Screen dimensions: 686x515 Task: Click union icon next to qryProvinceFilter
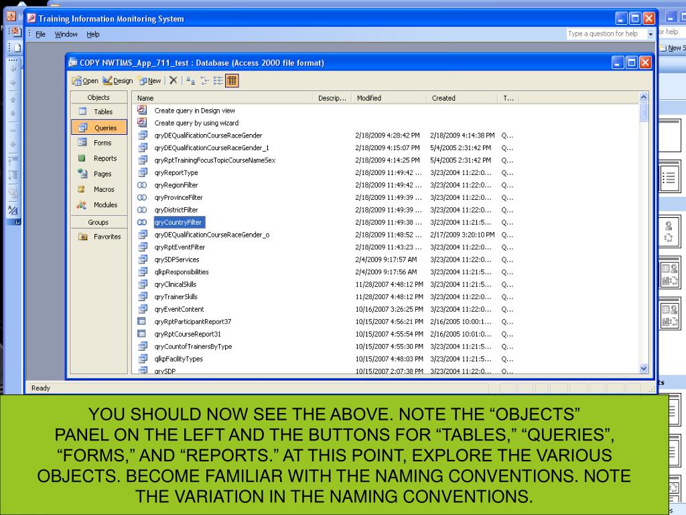[x=142, y=198]
